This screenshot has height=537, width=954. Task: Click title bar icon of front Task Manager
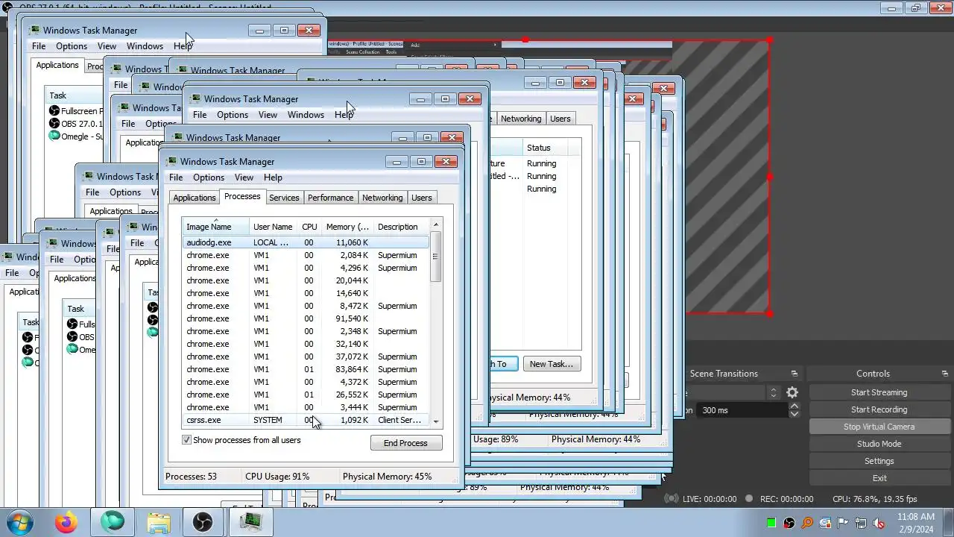click(172, 161)
